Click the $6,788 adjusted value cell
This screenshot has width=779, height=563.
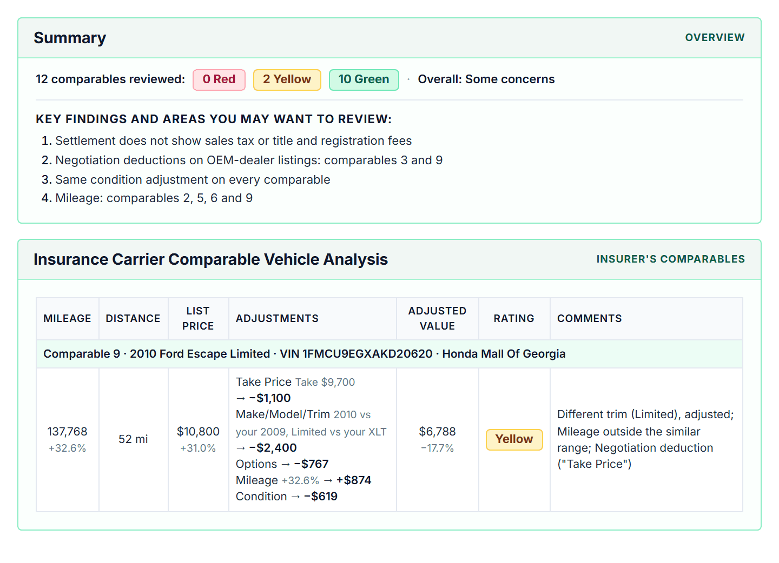click(x=437, y=439)
